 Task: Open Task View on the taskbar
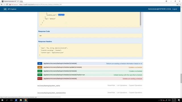click(11, 100)
